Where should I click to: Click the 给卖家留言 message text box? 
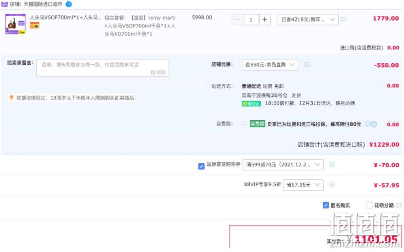click(x=103, y=68)
